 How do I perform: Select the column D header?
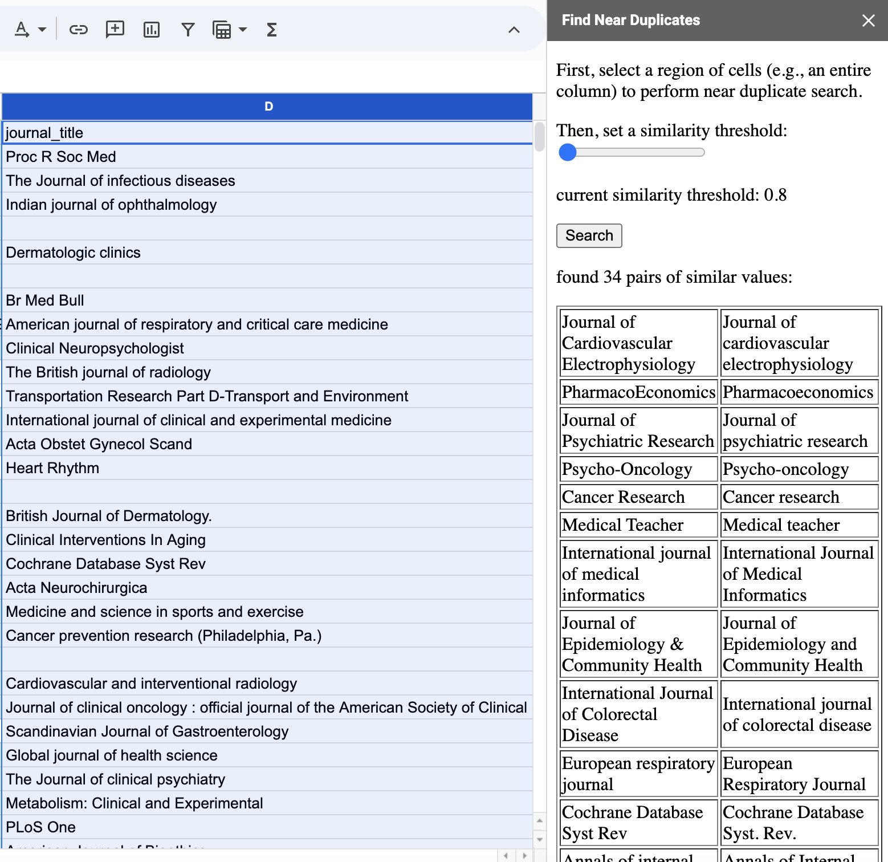coord(268,107)
